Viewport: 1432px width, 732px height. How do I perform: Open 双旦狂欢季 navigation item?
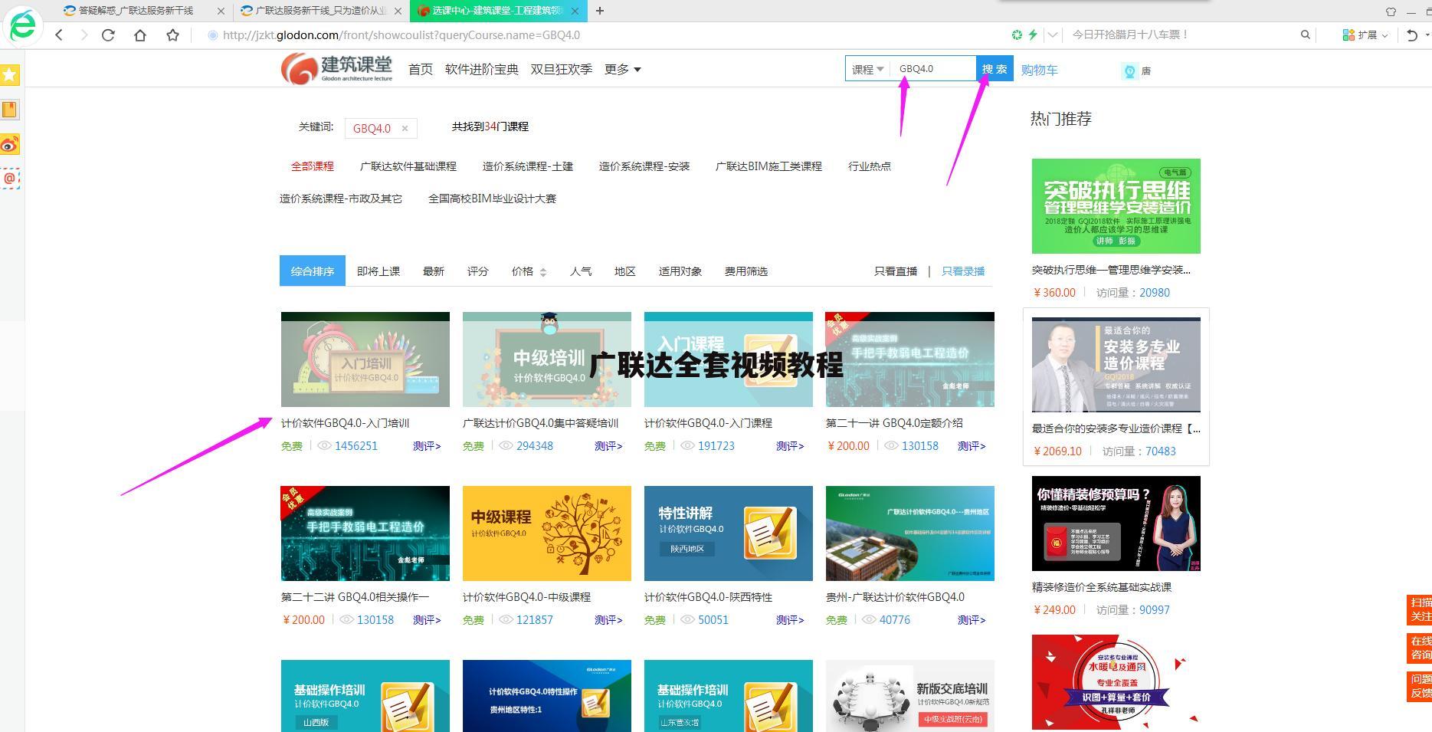[562, 69]
